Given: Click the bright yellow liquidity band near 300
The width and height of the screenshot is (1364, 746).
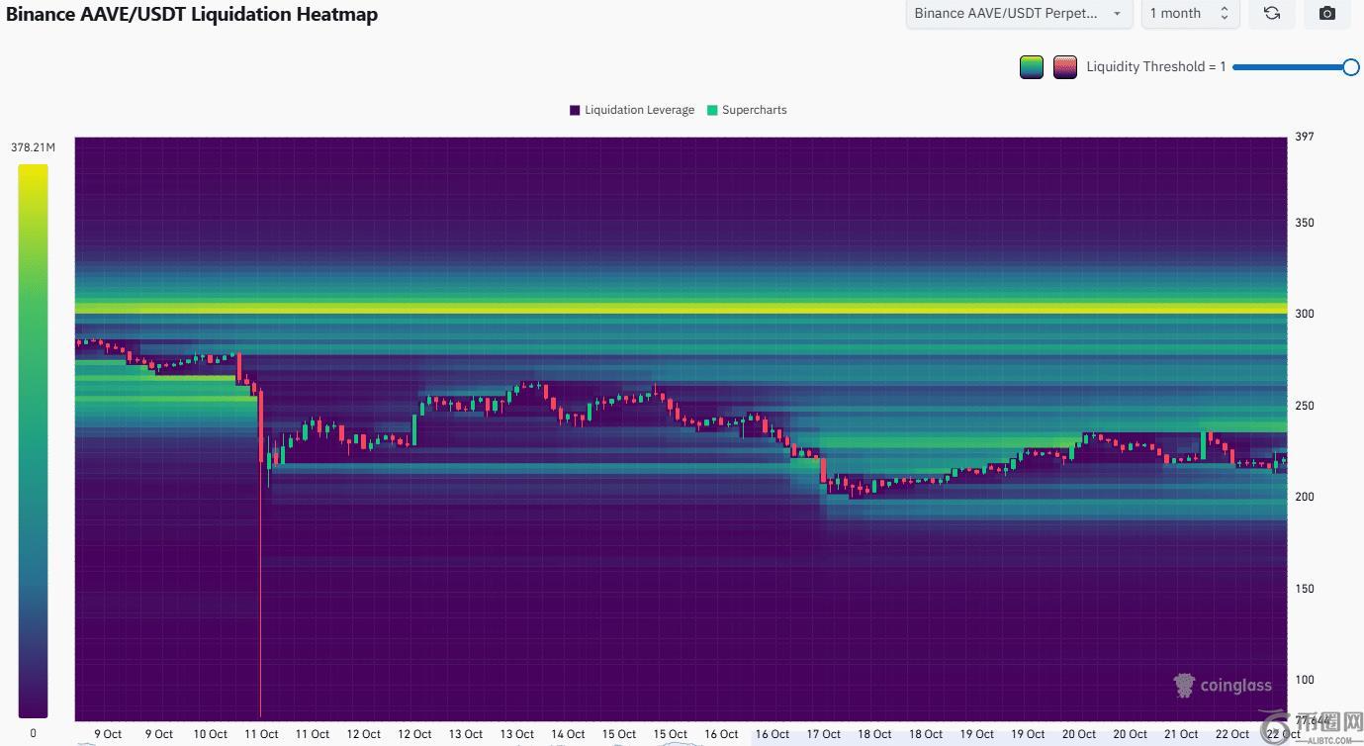Looking at the screenshot, I should (681, 309).
